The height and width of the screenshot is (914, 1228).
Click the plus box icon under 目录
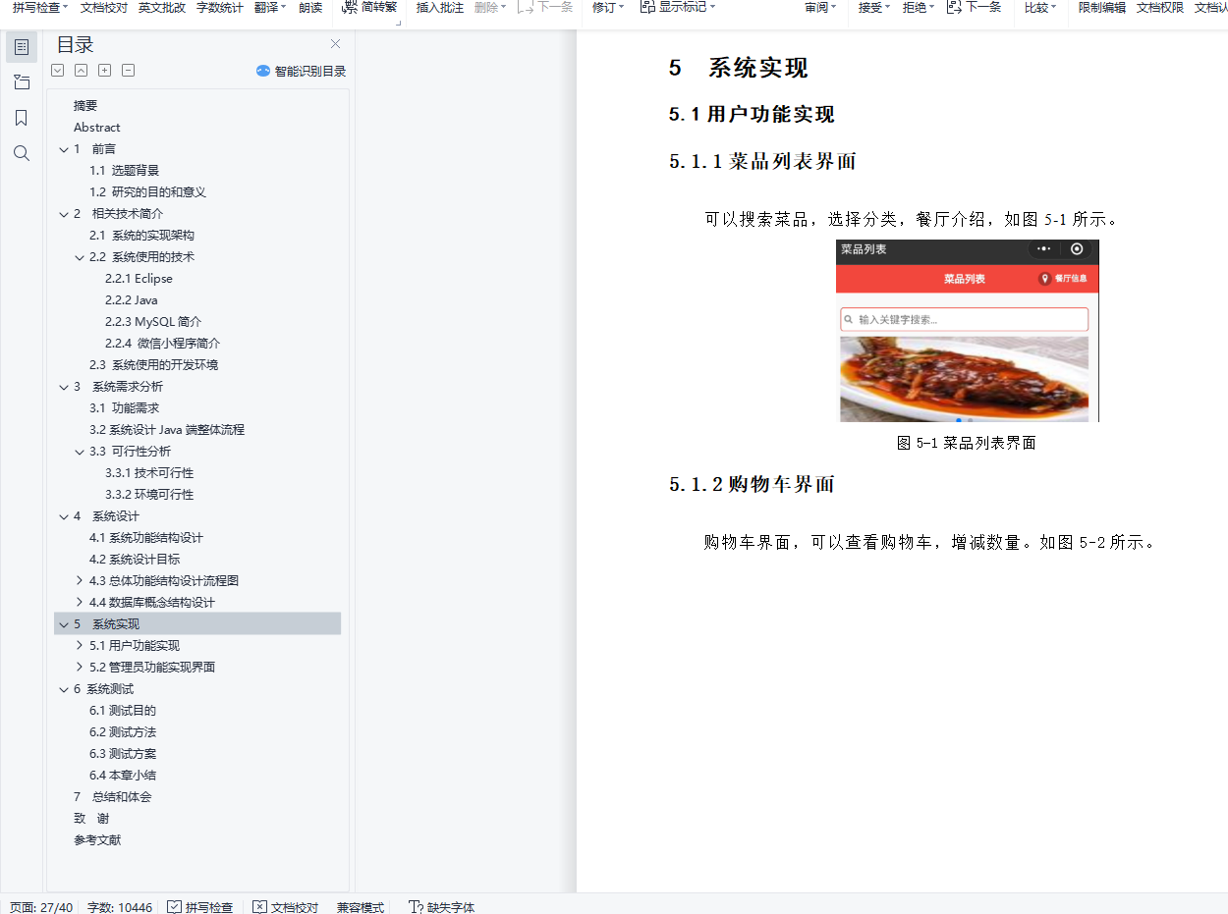point(105,71)
